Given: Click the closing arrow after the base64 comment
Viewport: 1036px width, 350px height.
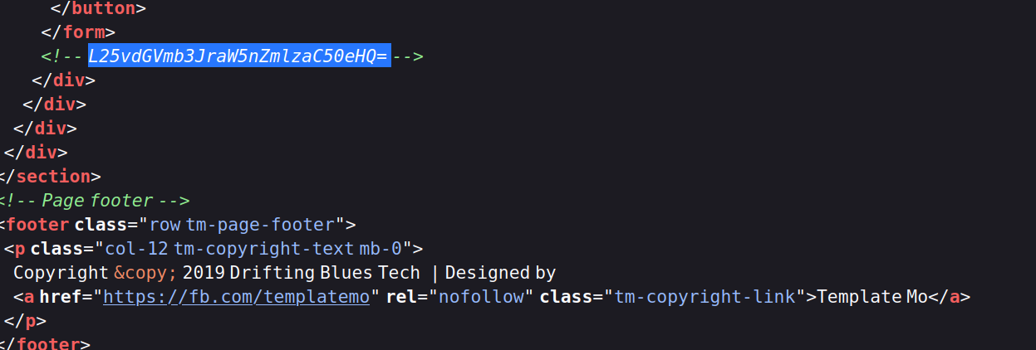Looking at the screenshot, I should (408, 56).
